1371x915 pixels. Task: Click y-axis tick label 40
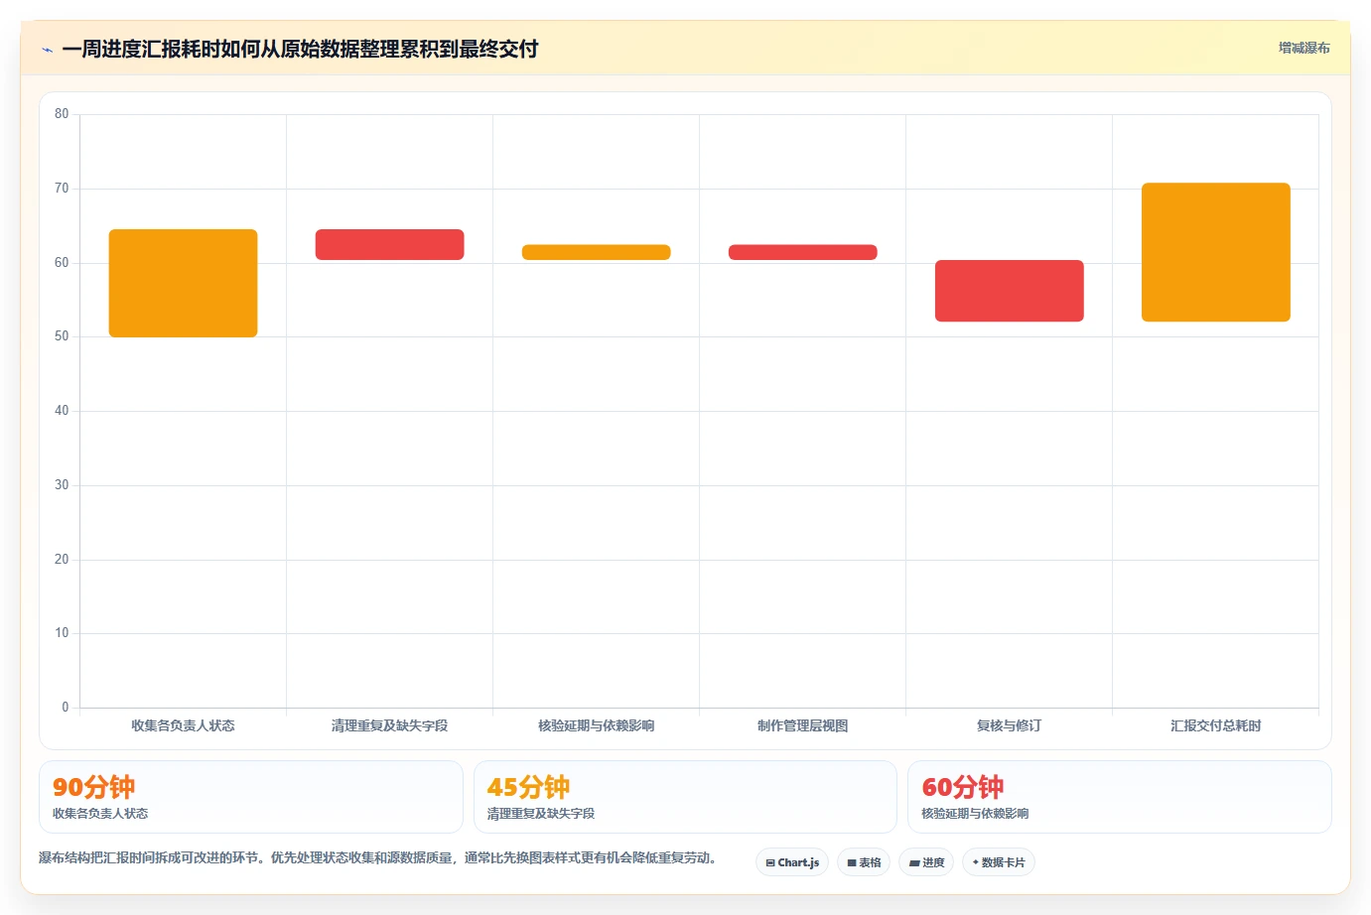pyautogui.click(x=62, y=411)
